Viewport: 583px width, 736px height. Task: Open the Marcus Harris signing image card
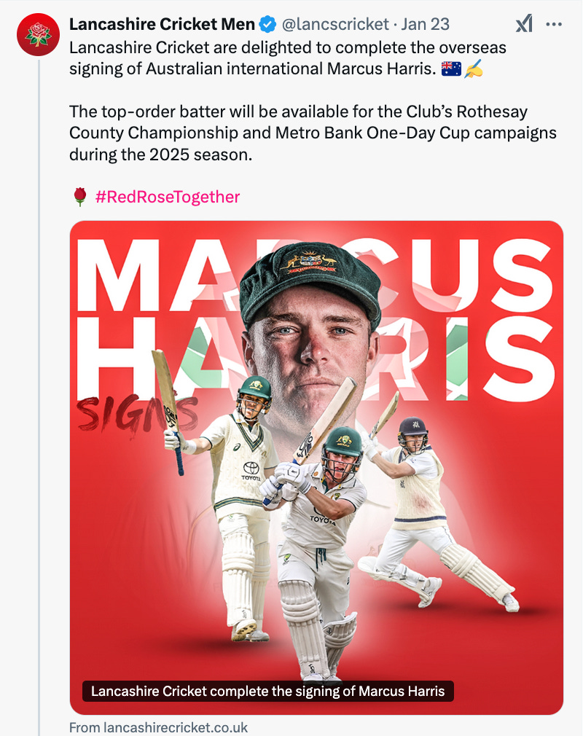(x=316, y=468)
